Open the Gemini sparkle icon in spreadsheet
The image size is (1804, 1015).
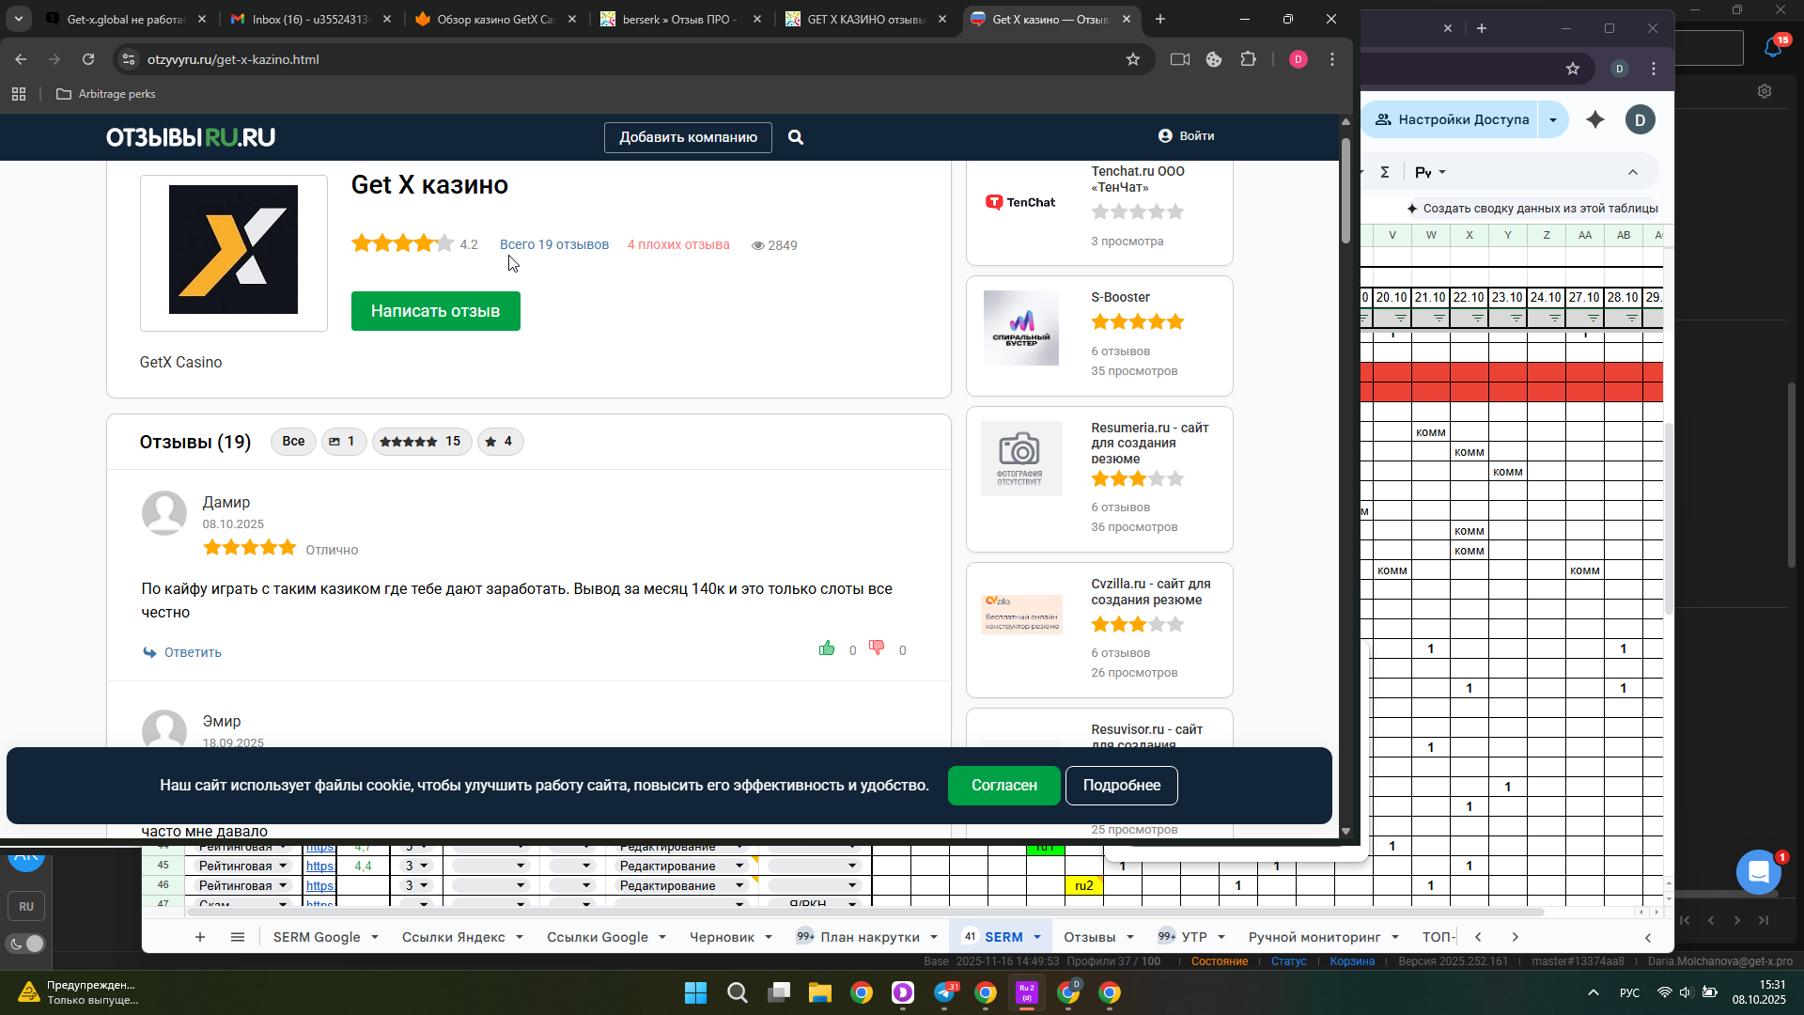(1595, 119)
